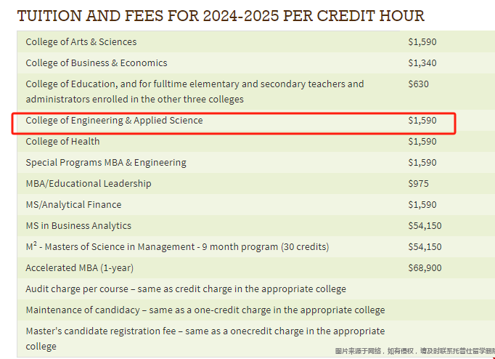Click the Maintenance of candidacy line

205,310
